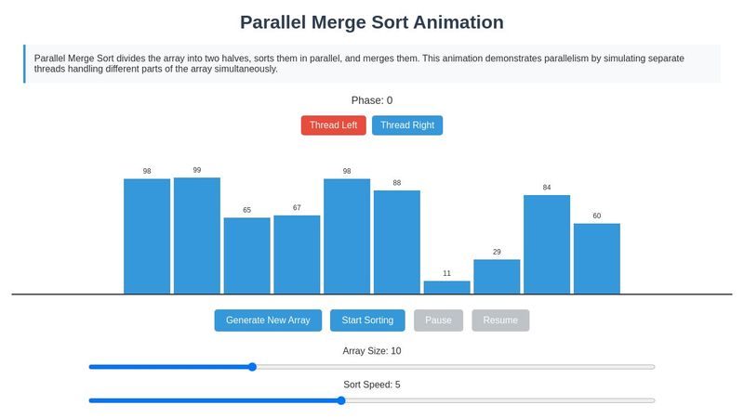Click the bar labeled 88

click(x=397, y=242)
